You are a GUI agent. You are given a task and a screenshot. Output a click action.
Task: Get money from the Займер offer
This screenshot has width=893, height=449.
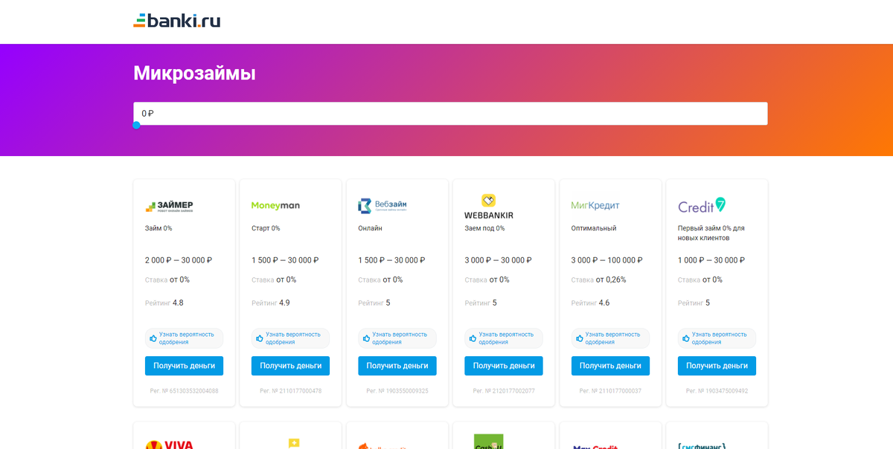184,366
